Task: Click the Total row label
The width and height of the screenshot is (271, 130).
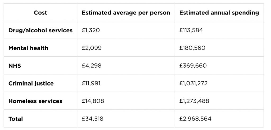Action: [x=16, y=119]
